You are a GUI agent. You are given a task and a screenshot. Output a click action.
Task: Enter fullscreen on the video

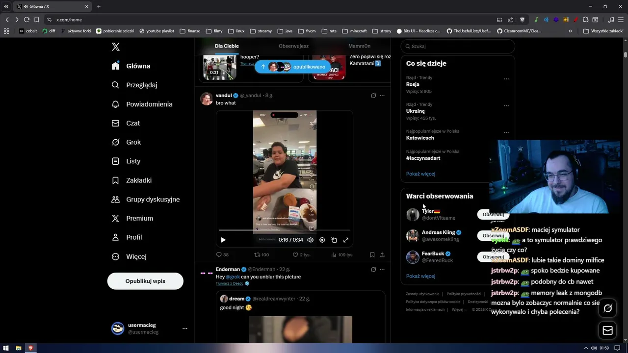[x=346, y=240]
